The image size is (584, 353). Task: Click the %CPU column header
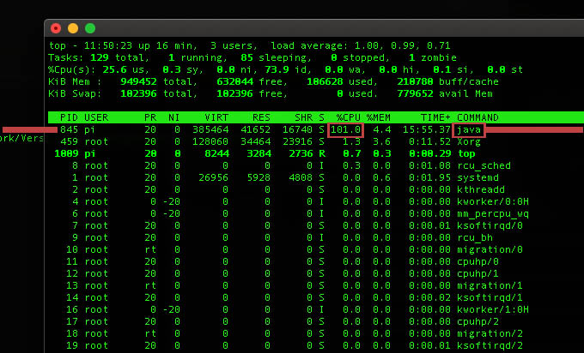tap(348, 117)
